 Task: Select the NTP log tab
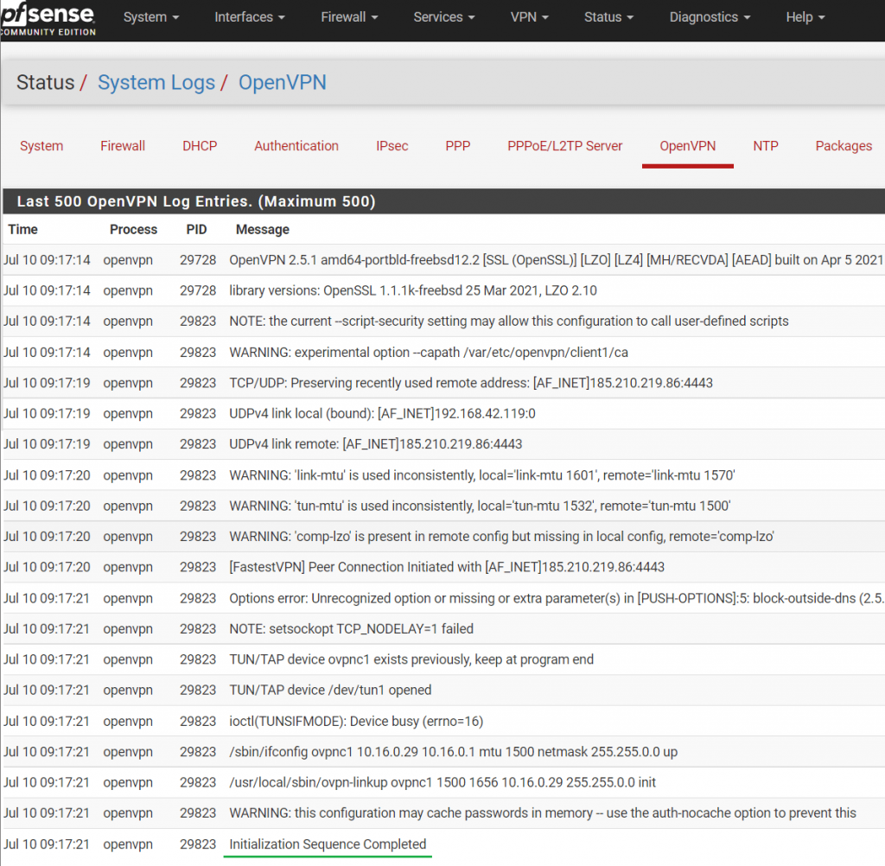point(766,146)
